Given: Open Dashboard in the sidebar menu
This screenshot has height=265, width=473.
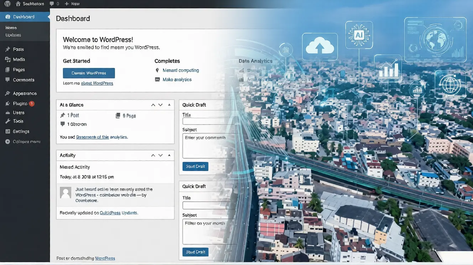Looking at the screenshot, I should pos(25,17).
